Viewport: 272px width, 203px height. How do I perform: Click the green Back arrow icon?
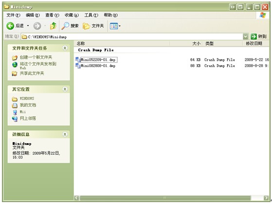(10, 26)
